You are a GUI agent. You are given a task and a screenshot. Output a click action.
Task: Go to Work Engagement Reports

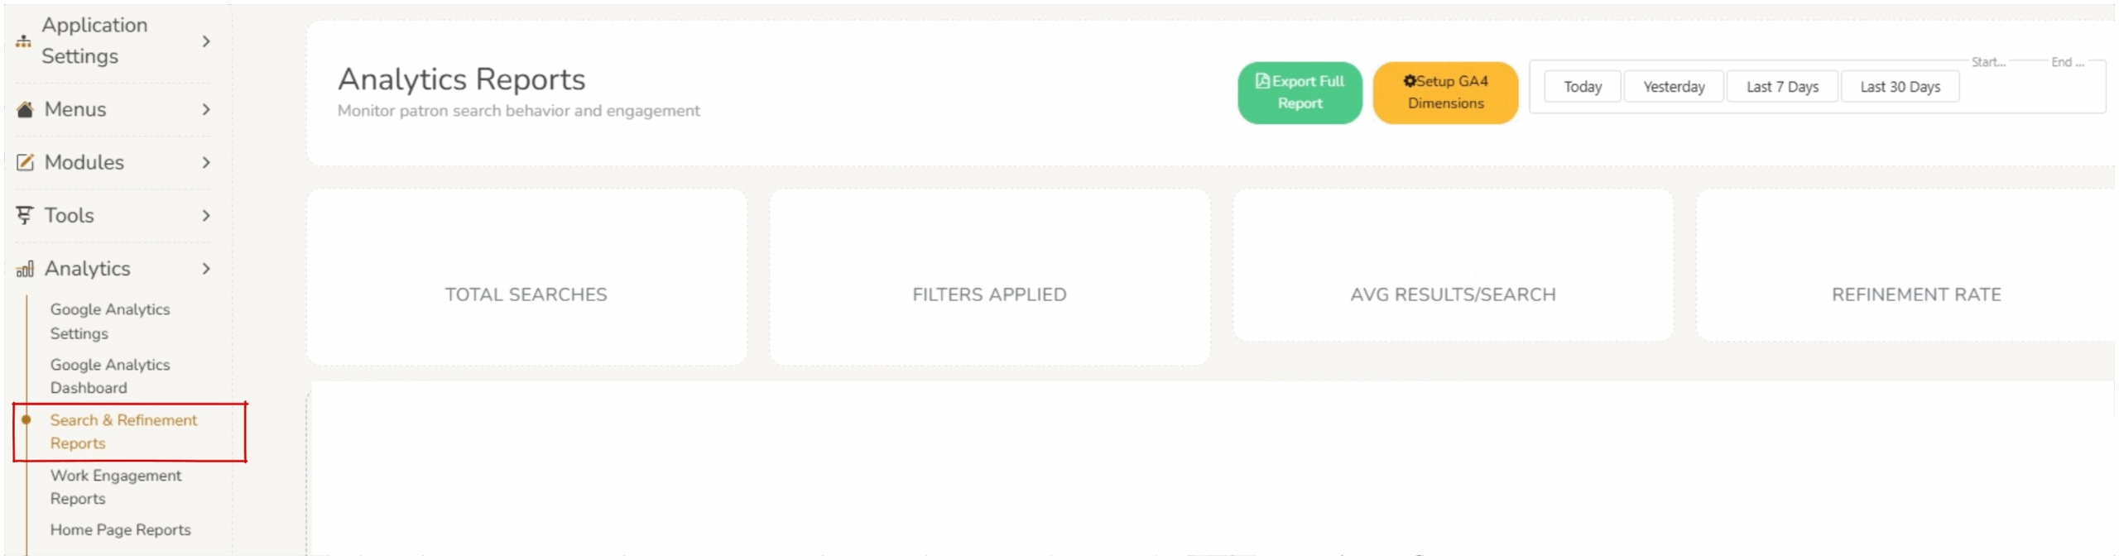click(116, 486)
